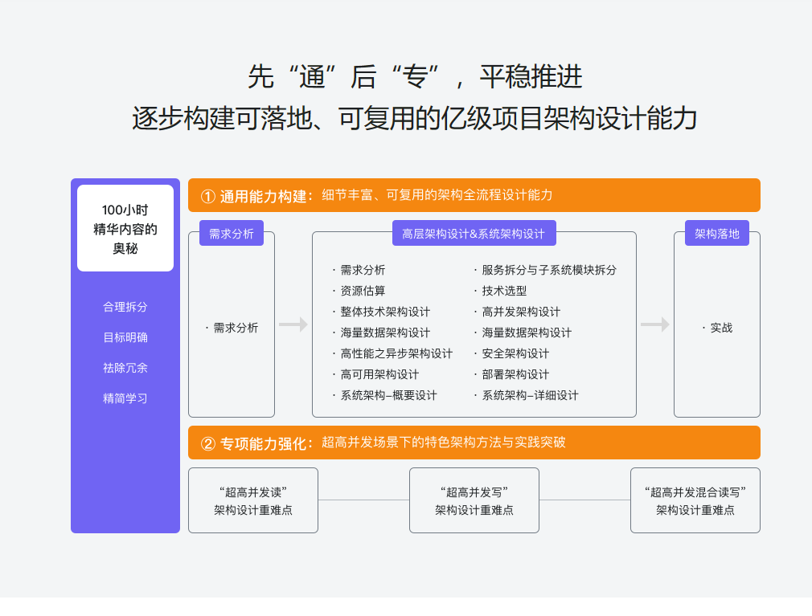Click the '100小时精华内容的奥秘' white card

point(125,228)
